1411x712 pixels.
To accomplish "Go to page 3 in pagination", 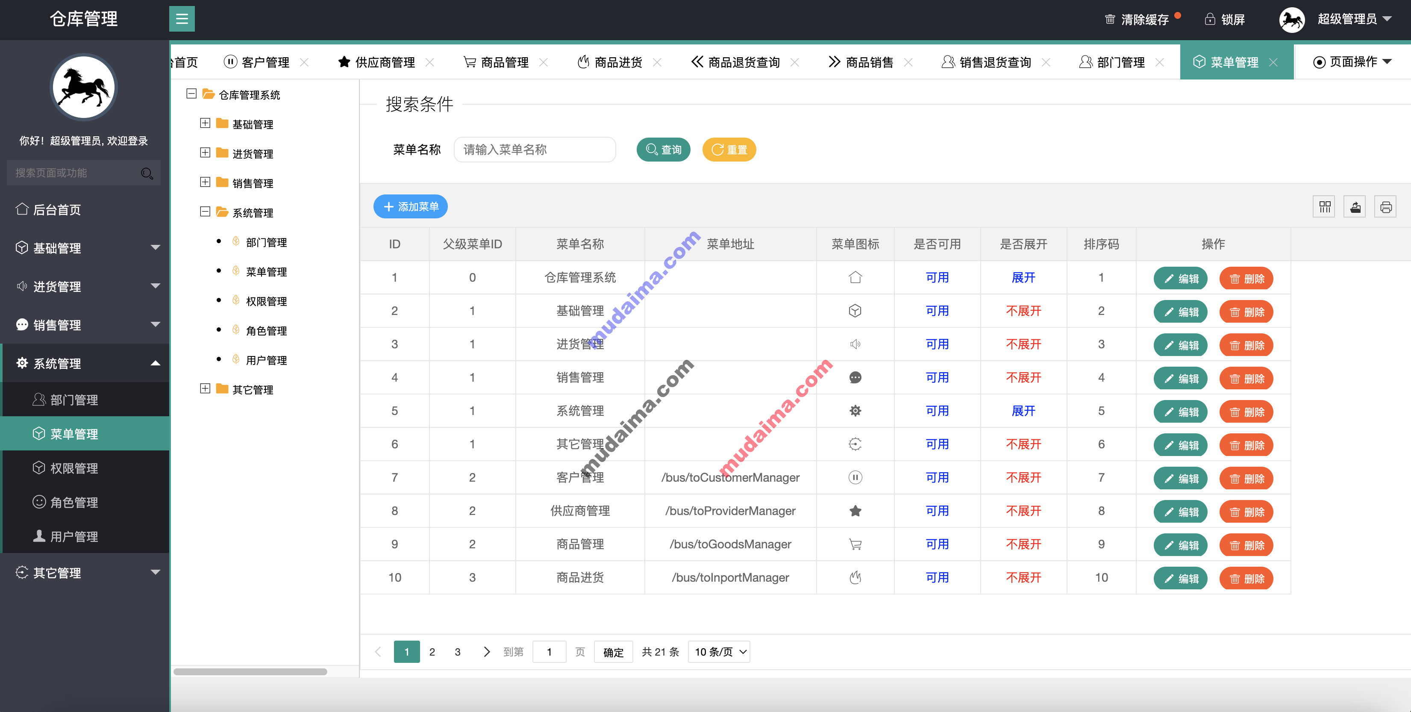I will [458, 652].
